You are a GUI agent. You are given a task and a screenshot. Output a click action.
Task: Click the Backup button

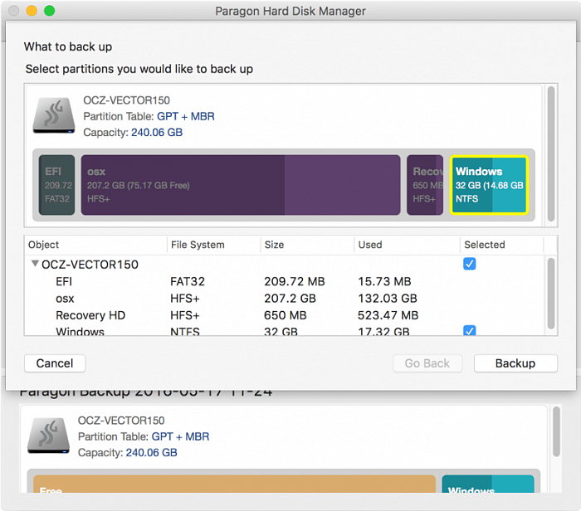pos(515,363)
